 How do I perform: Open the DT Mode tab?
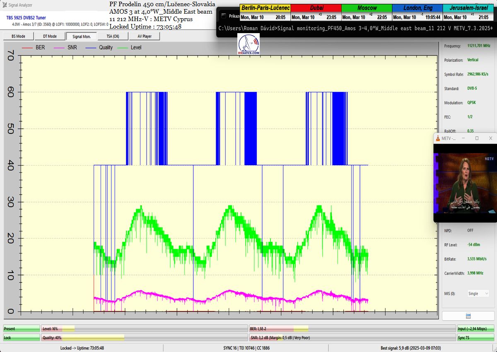click(x=49, y=36)
